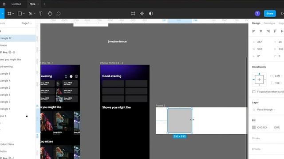The image size is (284, 159).
Task: Close the Nyro tab
Action: (x=38, y=4)
